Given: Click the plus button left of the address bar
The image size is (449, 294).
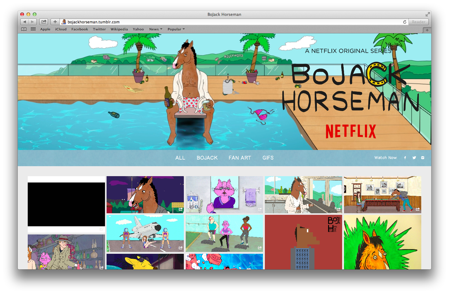Looking at the screenshot, I should click(55, 22).
